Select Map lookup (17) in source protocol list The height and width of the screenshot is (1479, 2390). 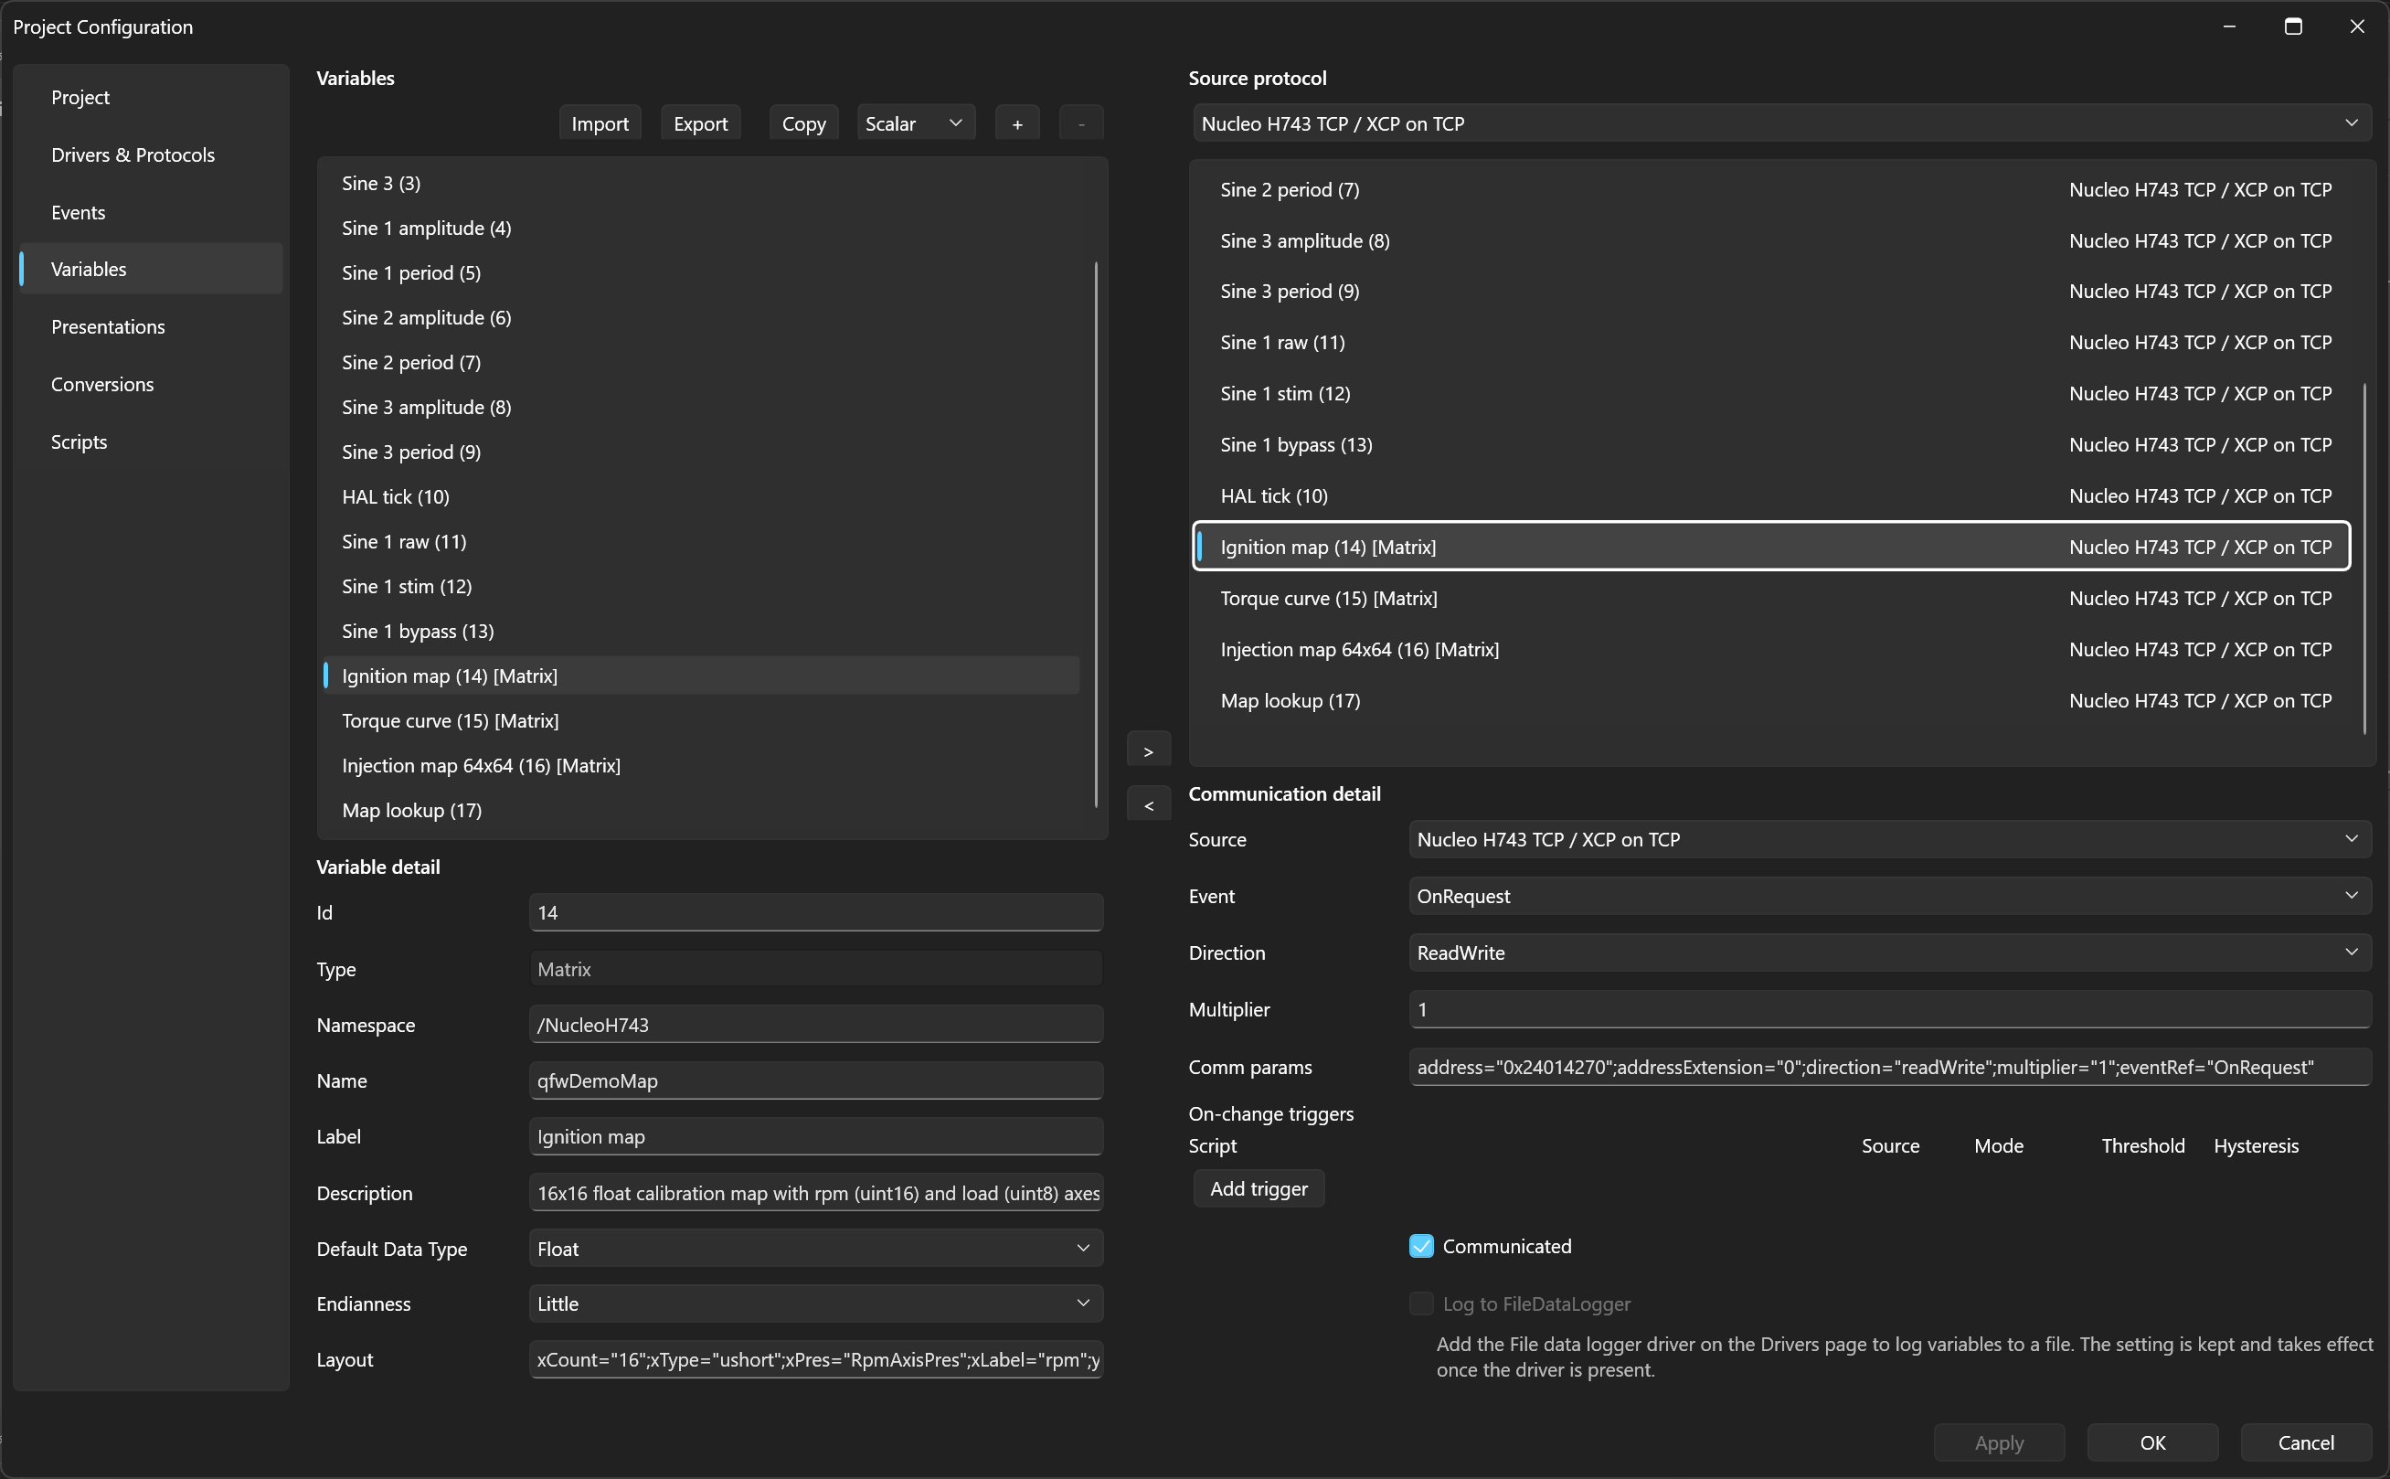click(x=1772, y=700)
